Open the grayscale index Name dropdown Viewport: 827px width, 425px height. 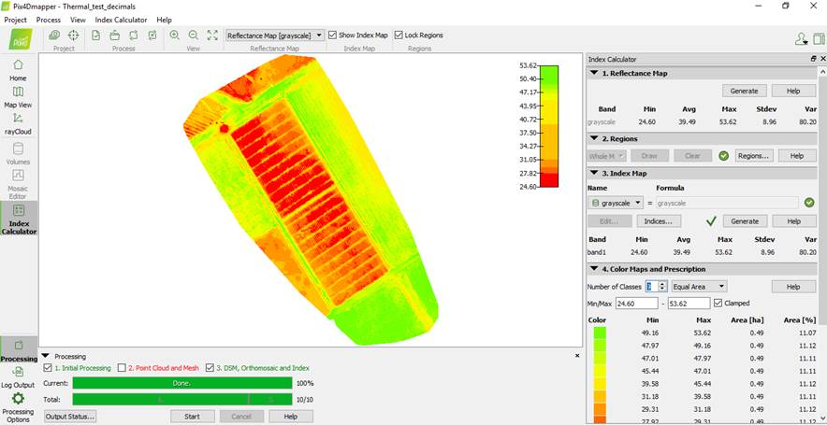click(x=615, y=203)
